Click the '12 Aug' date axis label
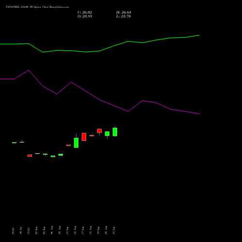The height and width of the screenshot is (242, 242). (75, 230)
